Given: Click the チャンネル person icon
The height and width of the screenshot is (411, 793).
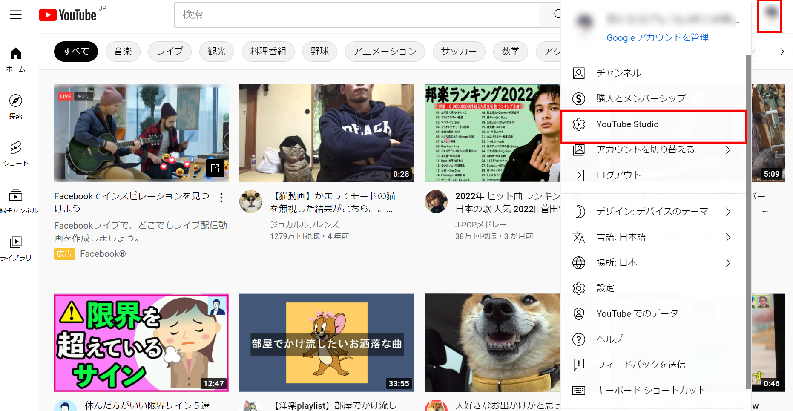Looking at the screenshot, I should tap(579, 73).
